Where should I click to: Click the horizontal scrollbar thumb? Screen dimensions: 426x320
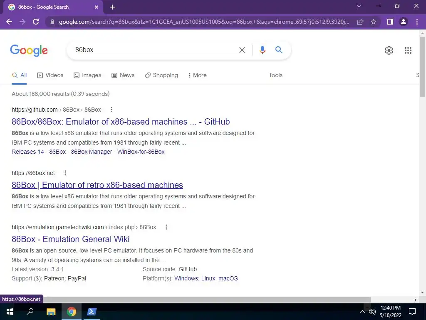tap(206, 300)
